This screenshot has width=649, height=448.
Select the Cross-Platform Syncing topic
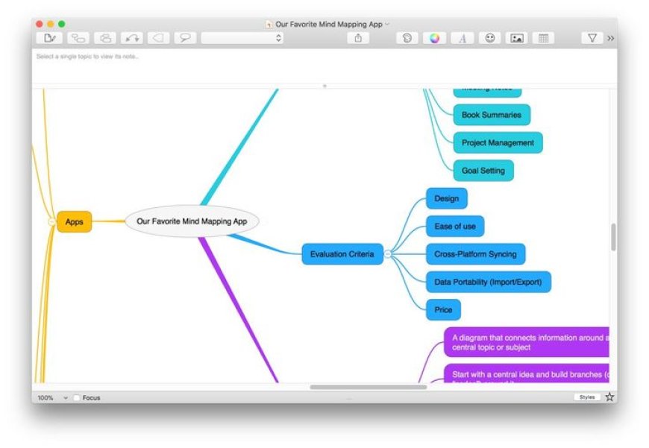click(475, 254)
